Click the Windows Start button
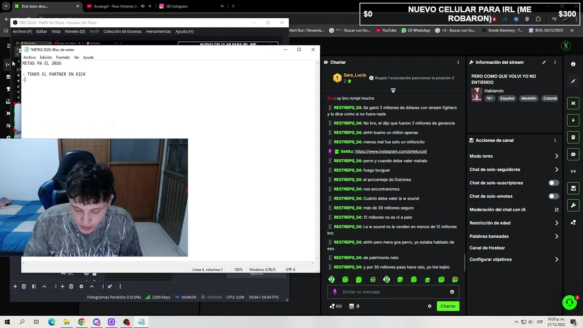The height and width of the screenshot is (328, 583). pyautogui.click(x=7, y=322)
